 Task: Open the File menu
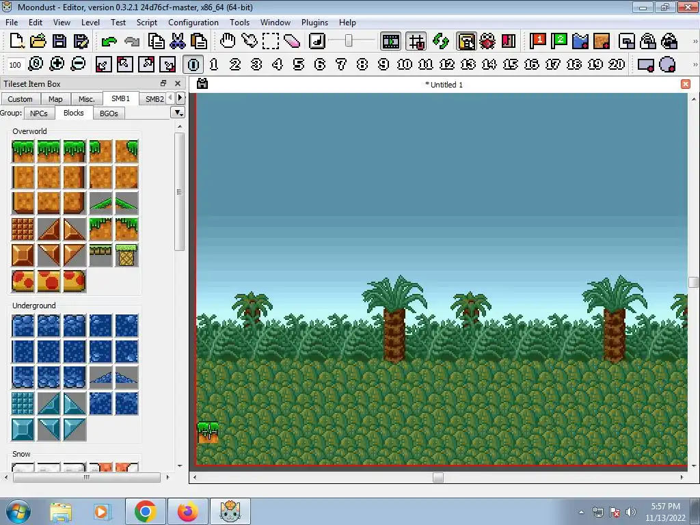tap(12, 23)
